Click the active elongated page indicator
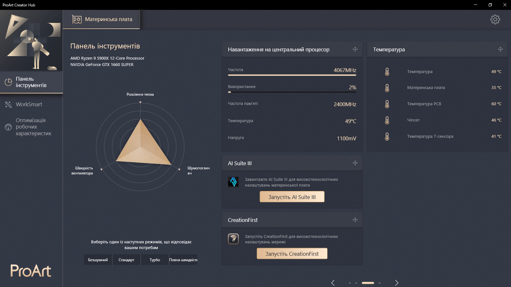This screenshot has width=511, height=287. (368, 283)
